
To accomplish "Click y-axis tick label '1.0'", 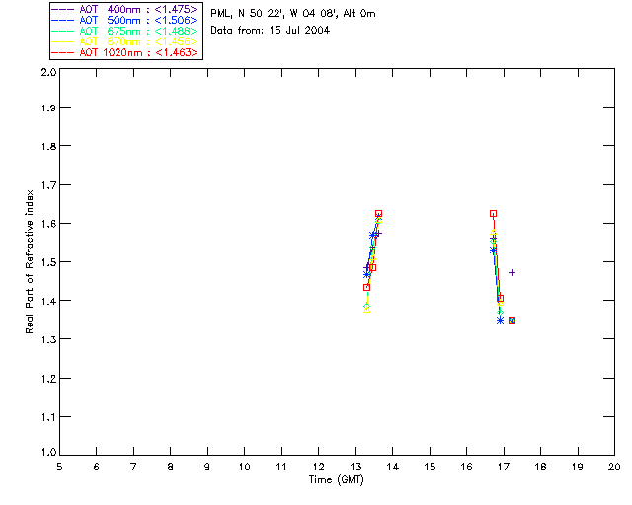I will click(x=48, y=452).
